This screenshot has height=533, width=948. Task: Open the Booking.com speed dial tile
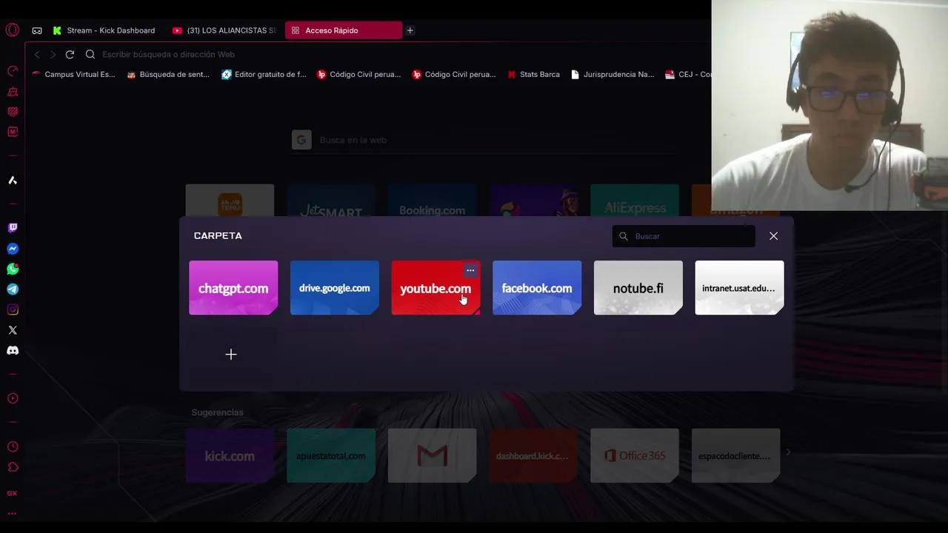click(x=432, y=201)
